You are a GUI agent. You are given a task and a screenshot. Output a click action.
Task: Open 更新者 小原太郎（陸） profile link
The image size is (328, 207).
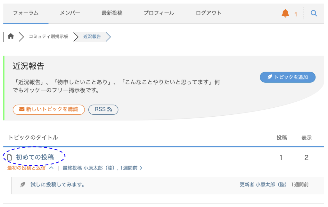(264, 185)
